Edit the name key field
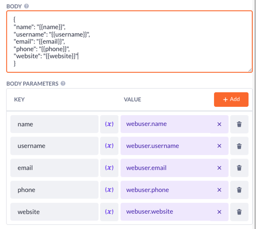 pyautogui.click(x=54, y=124)
